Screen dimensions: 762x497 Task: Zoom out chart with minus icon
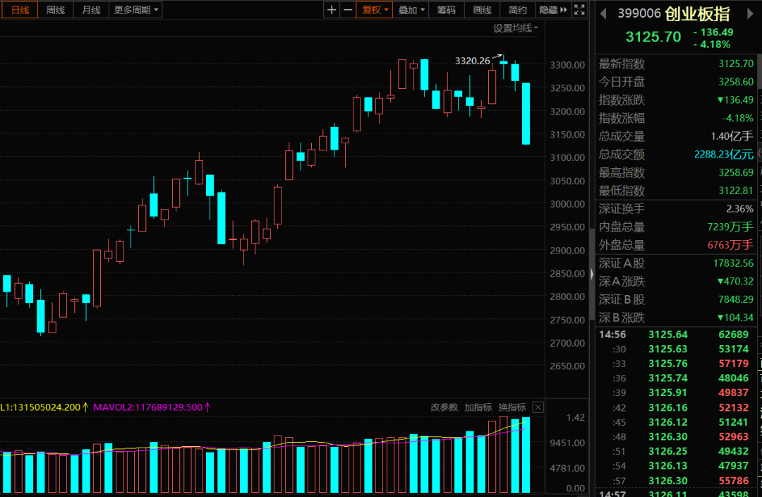[x=348, y=10]
